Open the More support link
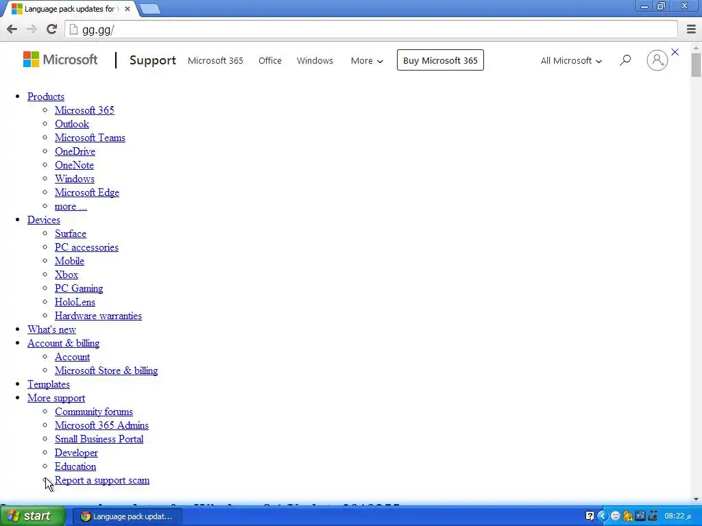The width and height of the screenshot is (702, 526). 56,398
